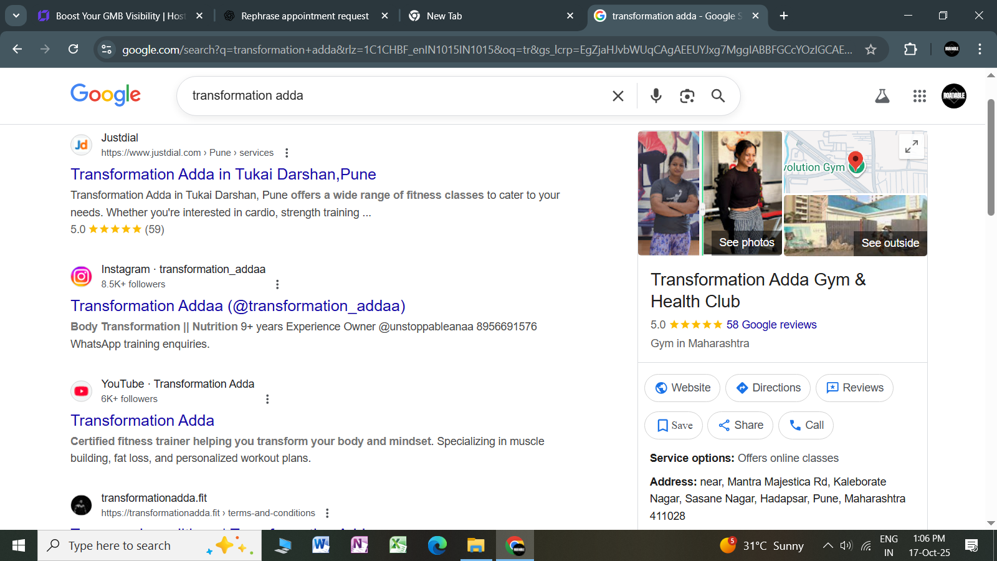Open the Google account avatar
This screenshot has width=997, height=561.
[953, 96]
